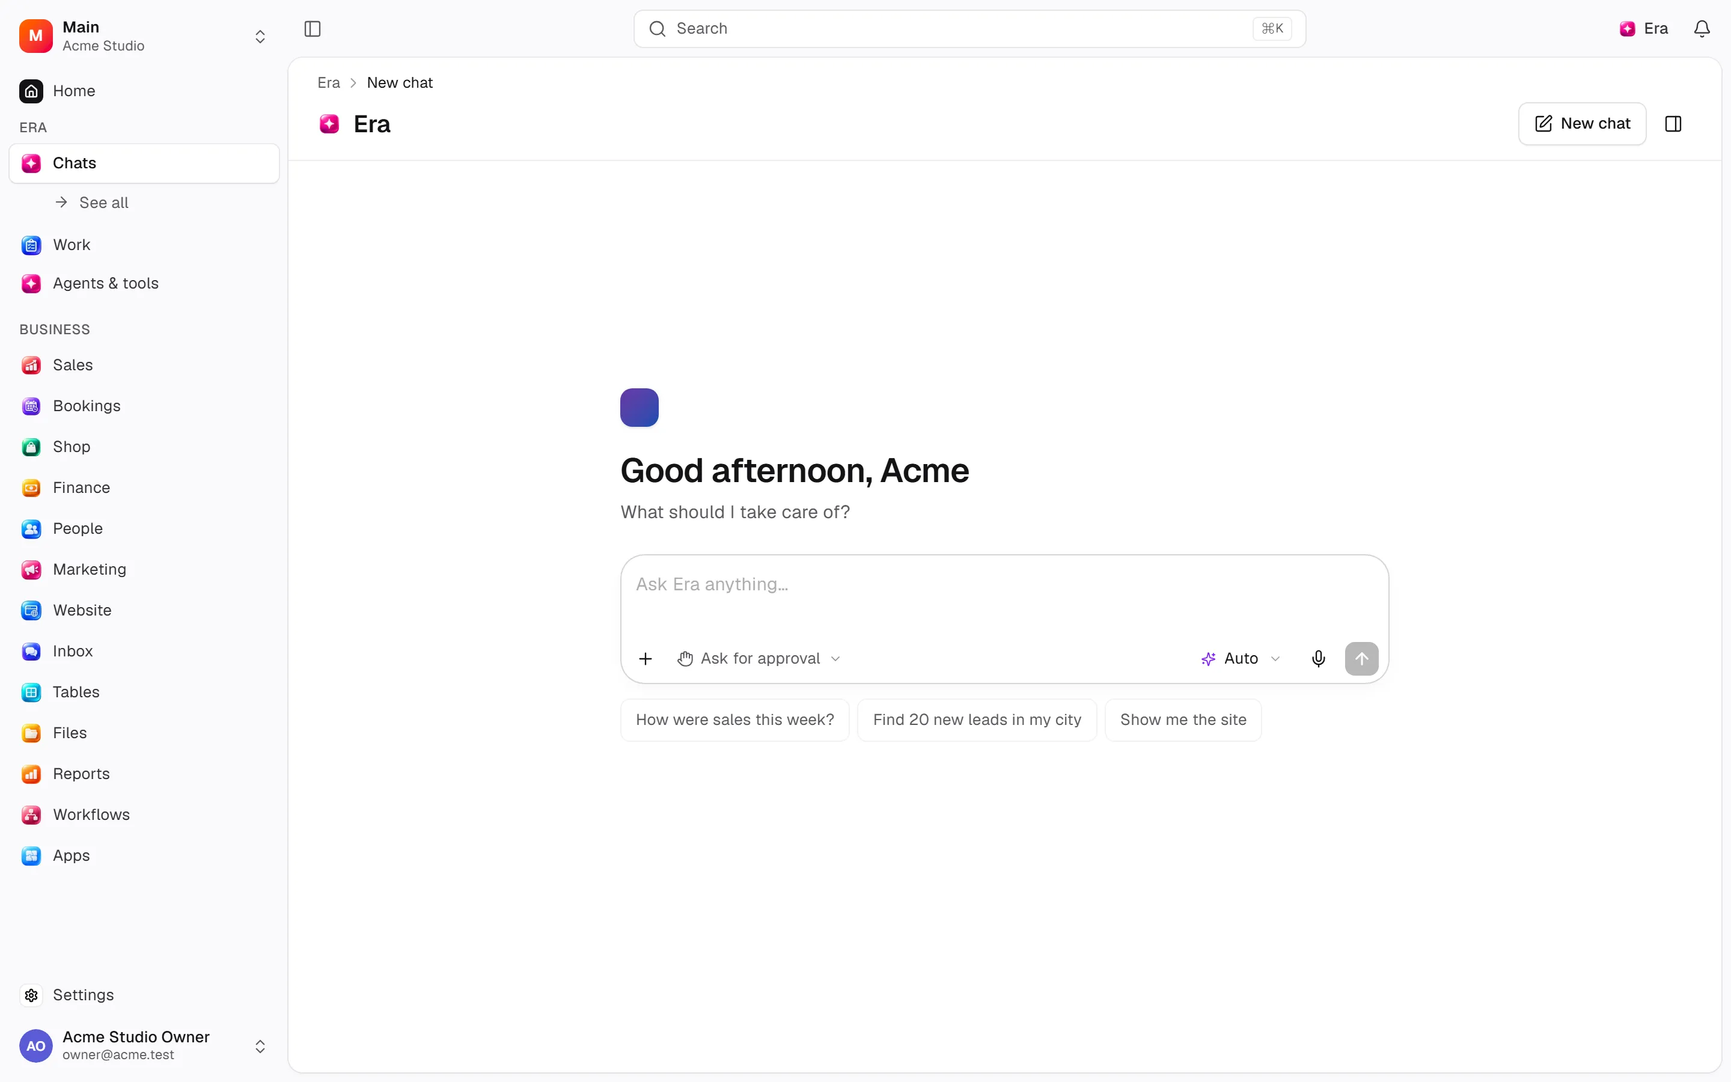
Task: Open the Ask for approval dropdown
Action: [759, 658]
